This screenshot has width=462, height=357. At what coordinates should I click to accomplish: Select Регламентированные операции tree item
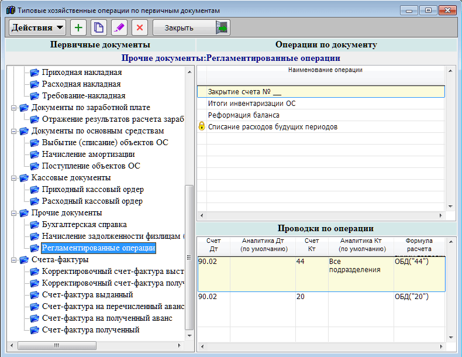pyautogui.click(x=98, y=248)
